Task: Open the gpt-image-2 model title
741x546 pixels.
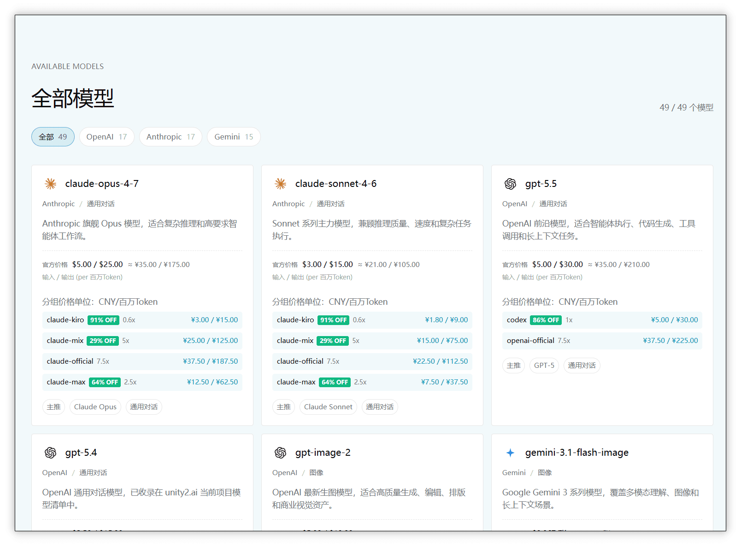Action: click(x=323, y=453)
